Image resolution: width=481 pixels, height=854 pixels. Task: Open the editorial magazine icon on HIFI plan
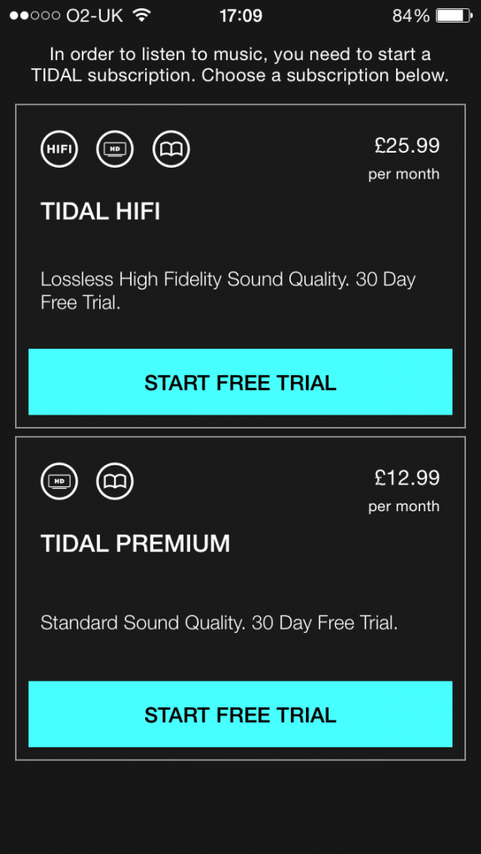171,149
